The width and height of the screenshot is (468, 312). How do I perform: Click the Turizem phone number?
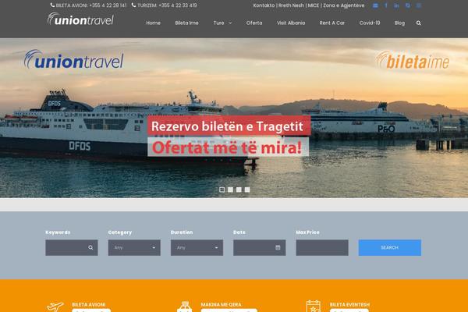178,5
